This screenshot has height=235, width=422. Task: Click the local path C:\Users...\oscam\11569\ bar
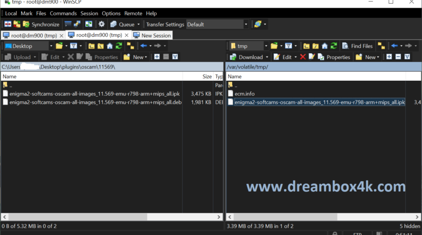pos(112,67)
